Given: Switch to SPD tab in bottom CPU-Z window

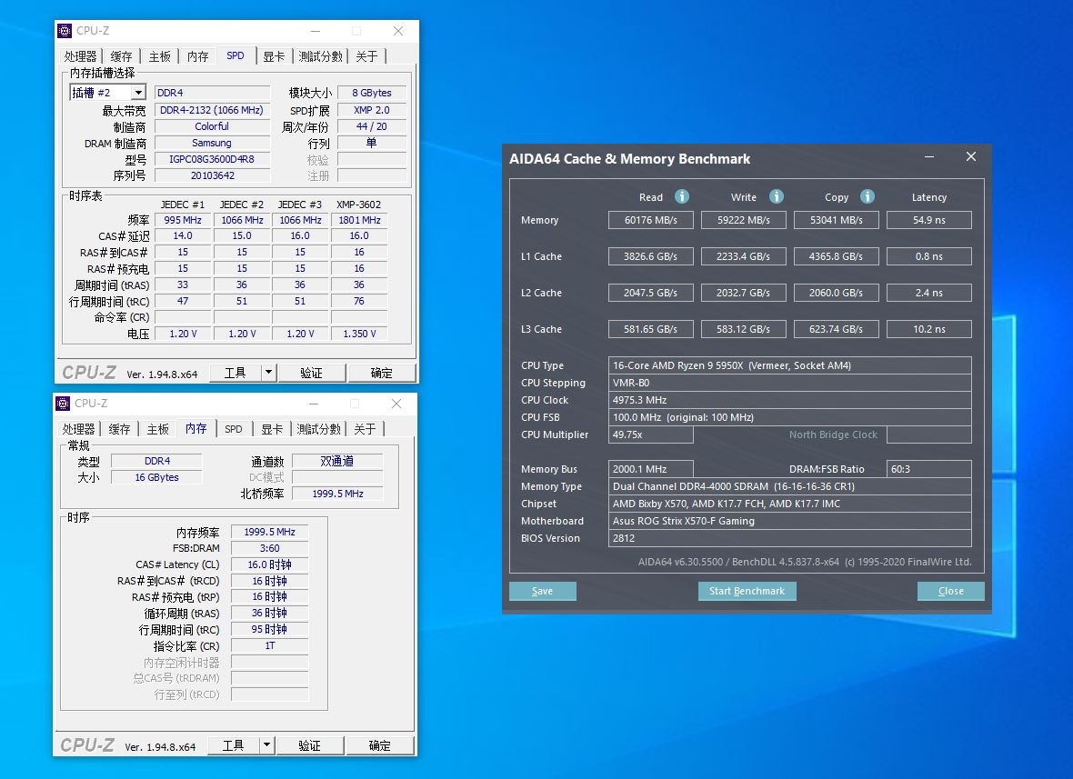Looking at the screenshot, I should coord(234,430).
